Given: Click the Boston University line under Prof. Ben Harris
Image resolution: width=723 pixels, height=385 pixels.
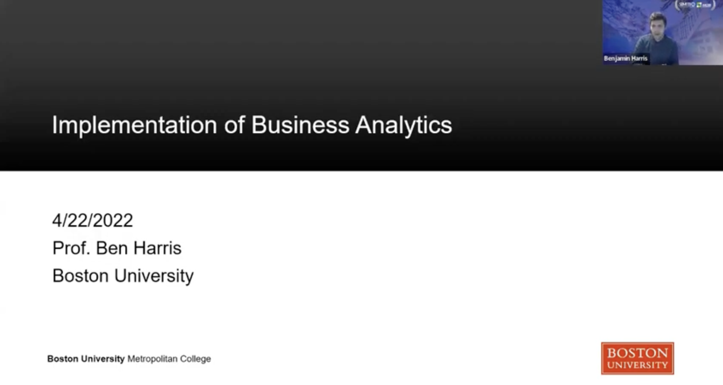Looking at the screenshot, I should pos(123,276).
